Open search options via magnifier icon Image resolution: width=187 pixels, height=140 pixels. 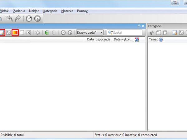[110, 32]
